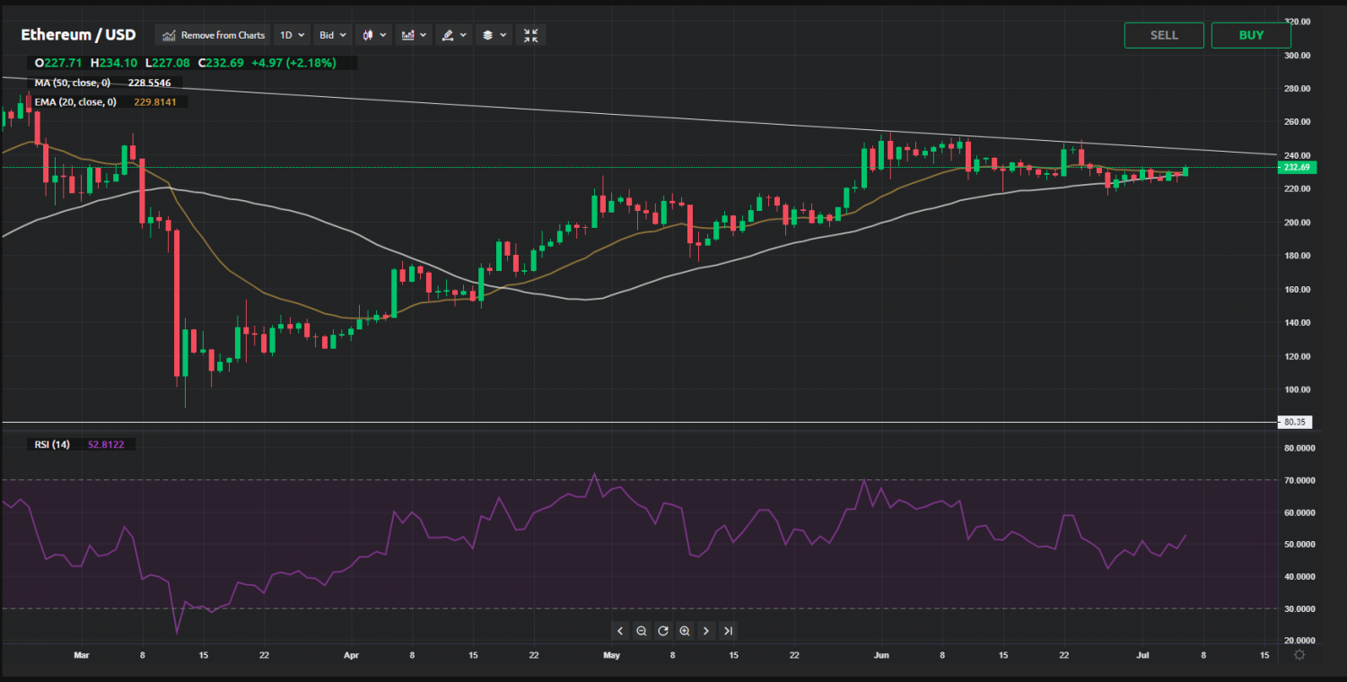
Task: Click the SELL button
Action: tap(1164, 35)
